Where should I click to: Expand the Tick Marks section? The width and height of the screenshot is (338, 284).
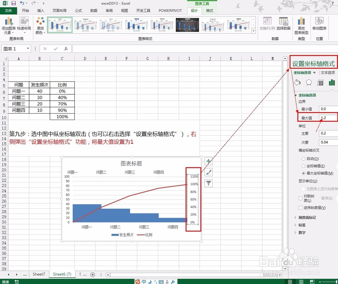(295, 218)
